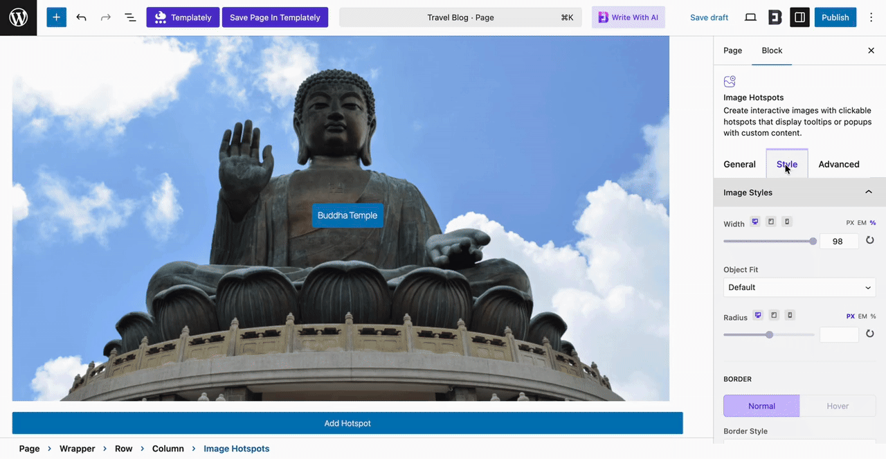Click the Redo arrow icon
The width and height of the screenshot is (886, 459).
point(105,17)
